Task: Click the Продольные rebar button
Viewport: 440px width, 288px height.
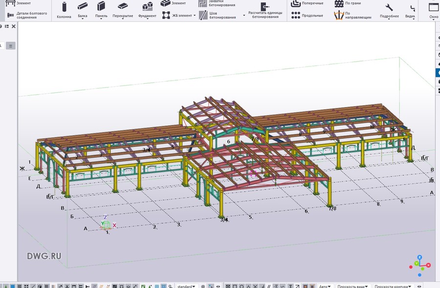Action: [295, 15]
